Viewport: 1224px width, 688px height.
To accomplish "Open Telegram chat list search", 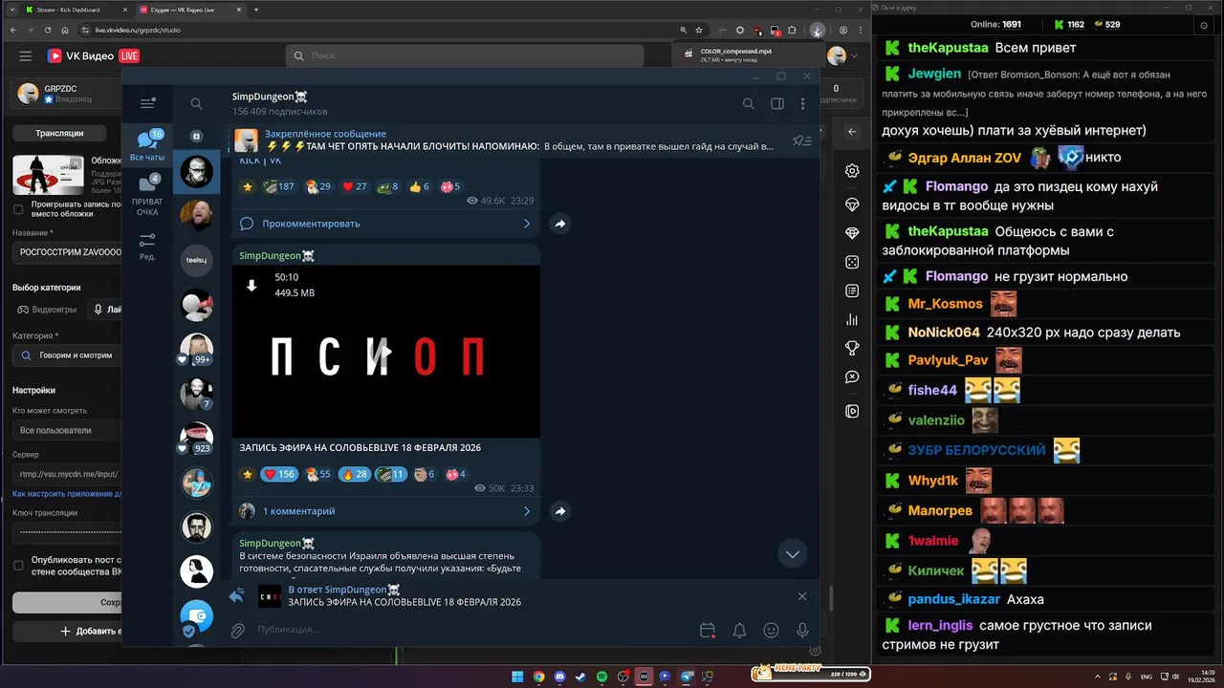I will [196, 103].
